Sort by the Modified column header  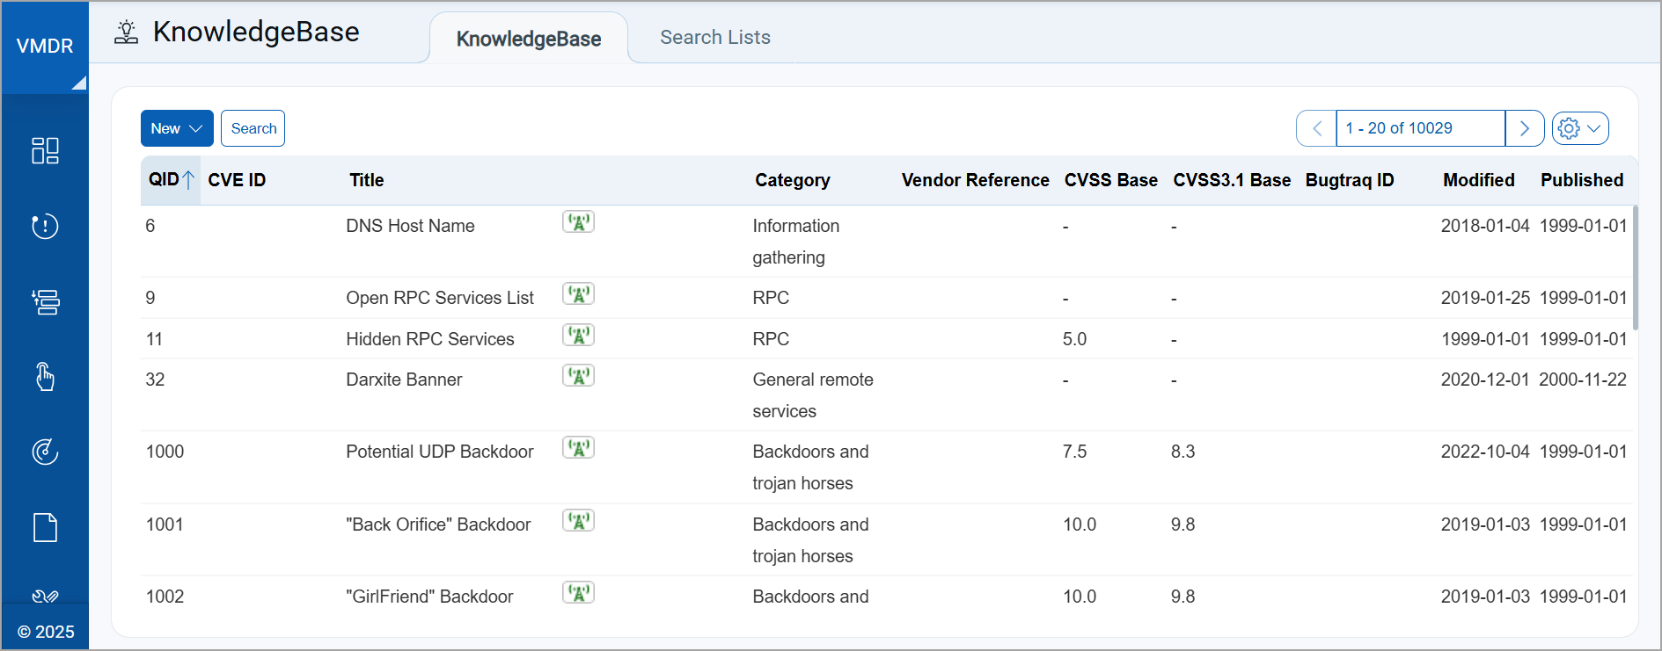click(x=1478, y=180)
